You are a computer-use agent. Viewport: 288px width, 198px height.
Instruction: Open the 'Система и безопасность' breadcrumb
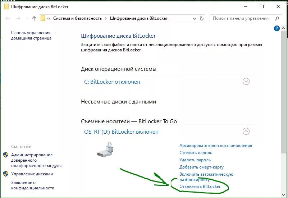(x=77, y=18)
